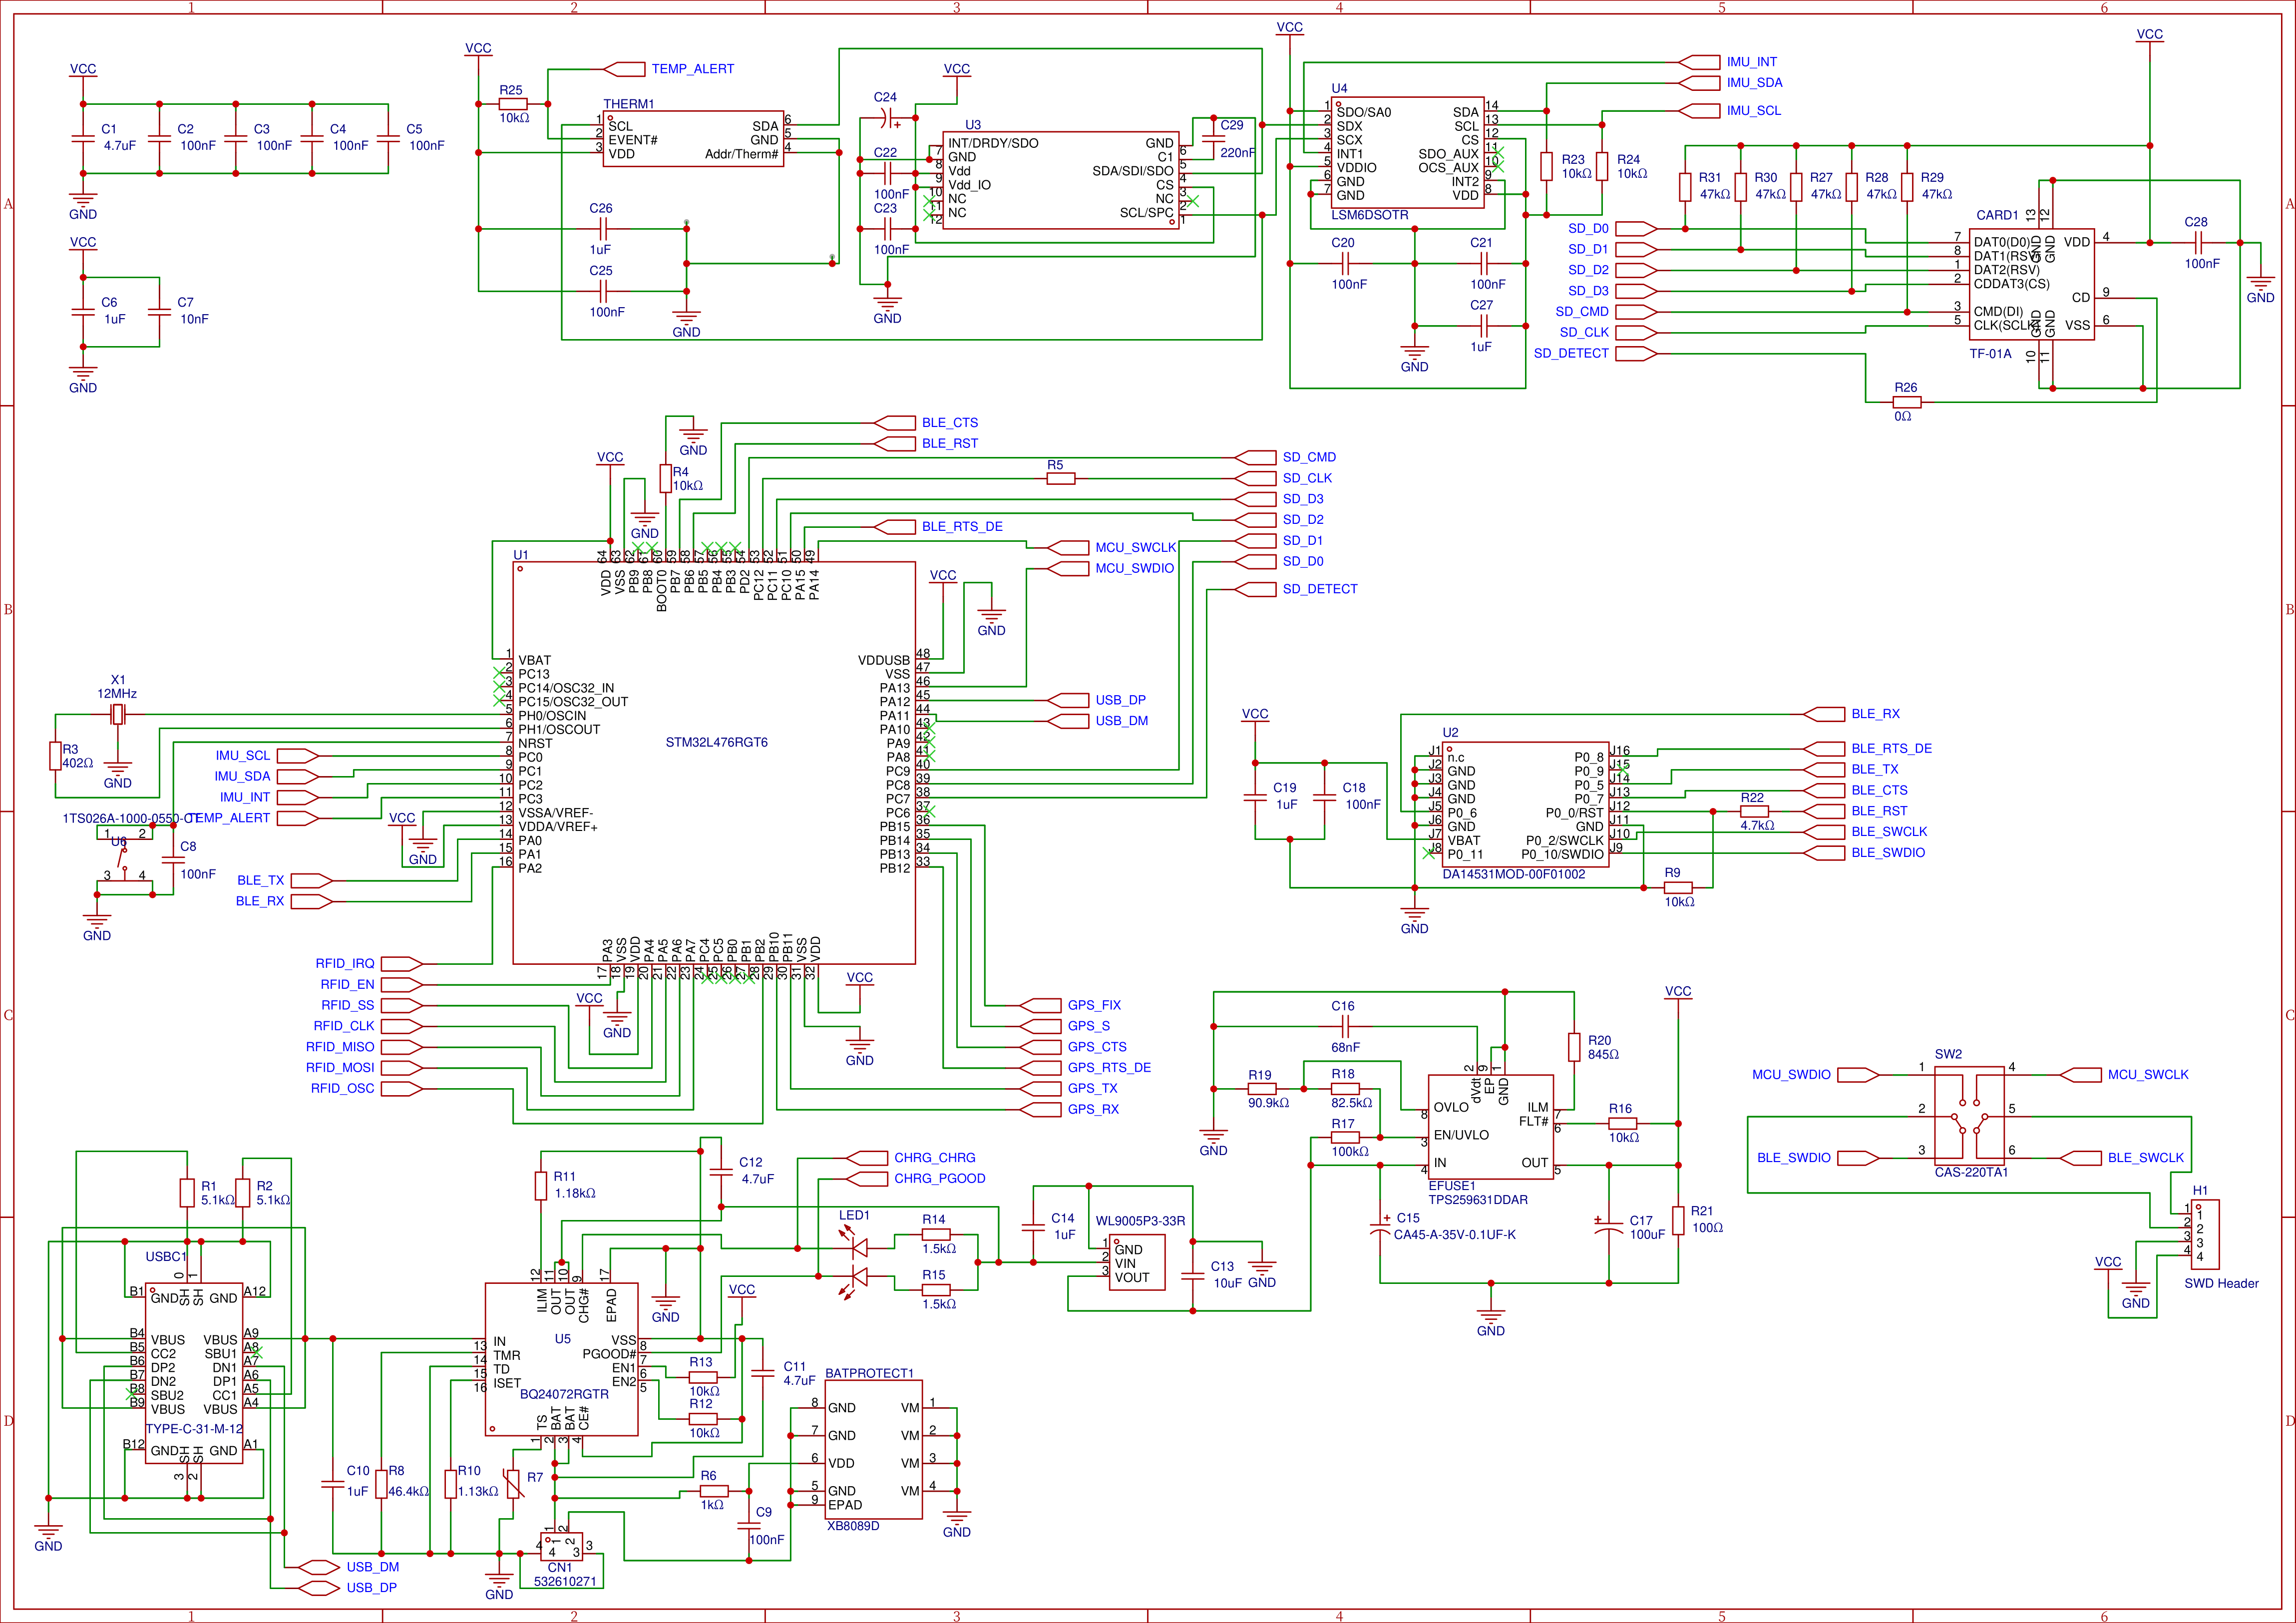Select the SW2 dual switch symbol
Viewport: 2296px width, 1623px height.
click(1969, 1117)
